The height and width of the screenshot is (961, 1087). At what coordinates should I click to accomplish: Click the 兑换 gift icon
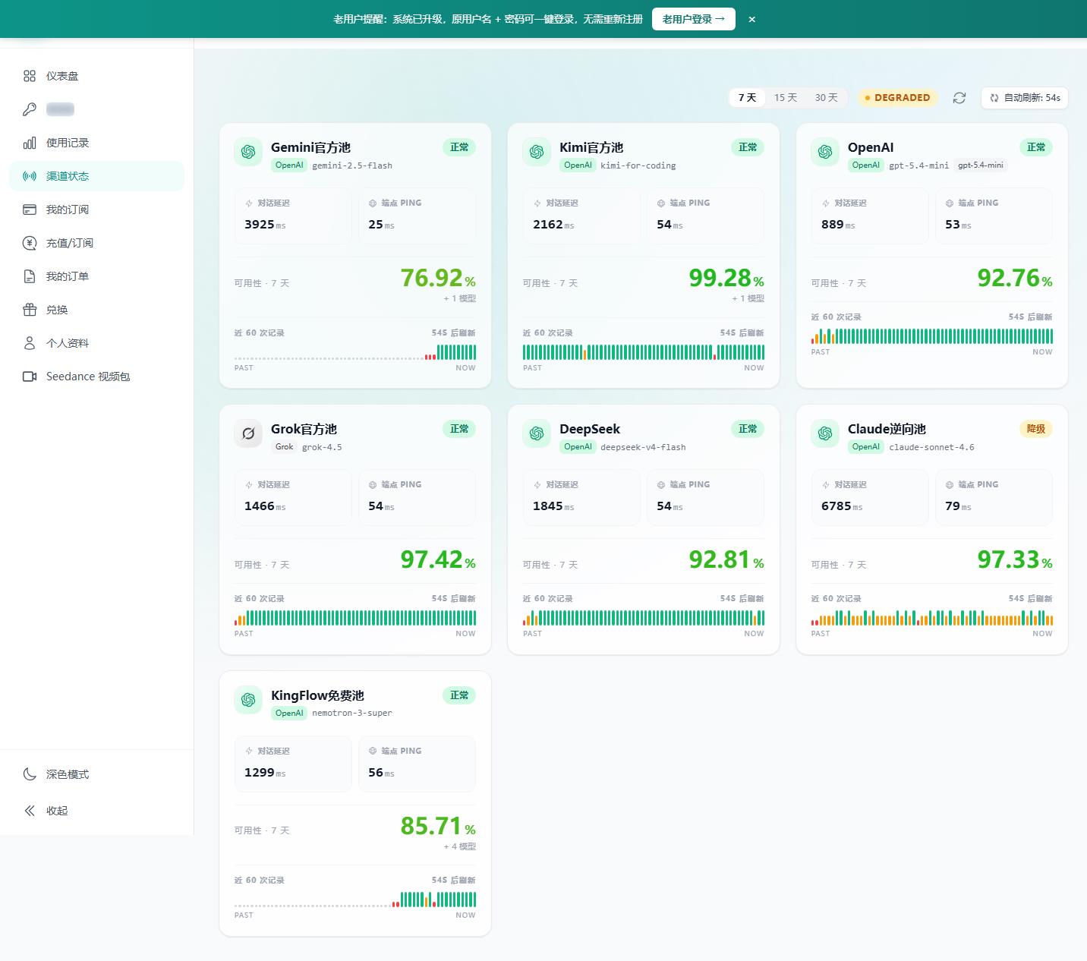click(30, 310)
